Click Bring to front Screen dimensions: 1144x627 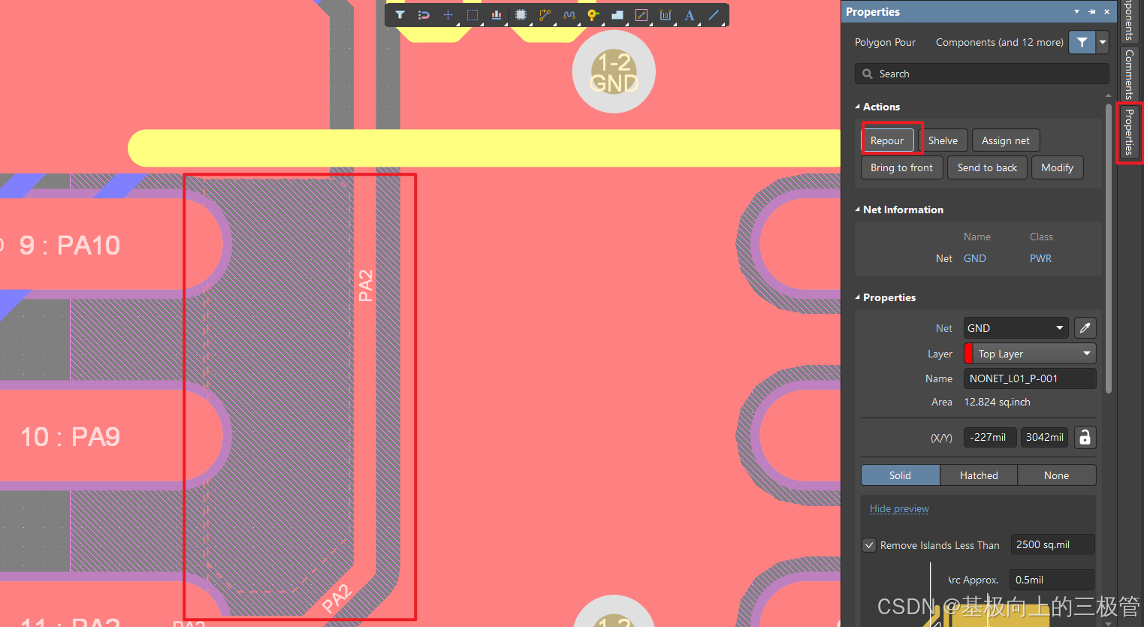pos(901,167)
